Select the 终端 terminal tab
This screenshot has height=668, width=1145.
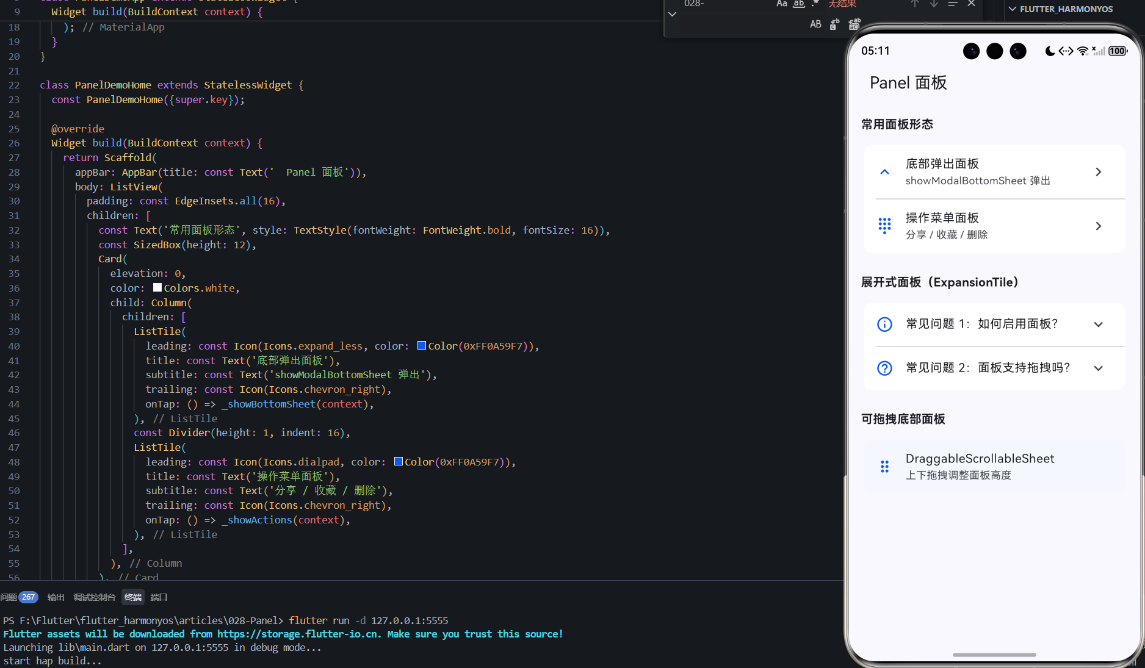[132, 597]
